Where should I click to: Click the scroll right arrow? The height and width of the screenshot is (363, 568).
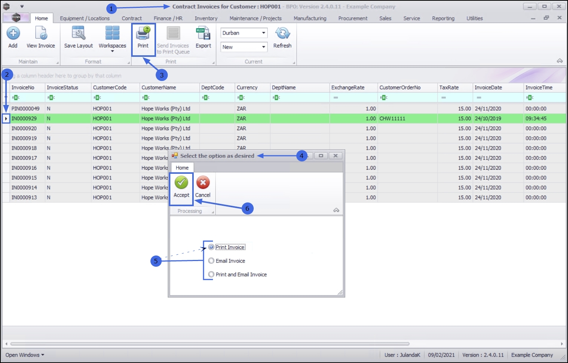tap(562, 344)
